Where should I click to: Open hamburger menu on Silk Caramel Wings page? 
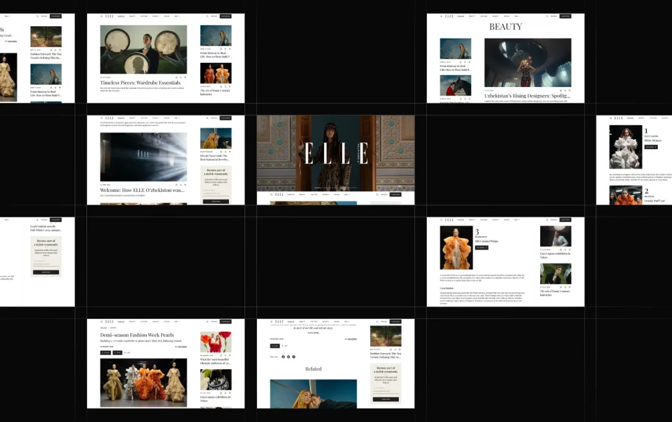tap(441, 220)
